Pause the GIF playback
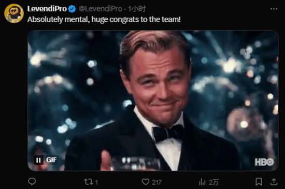The image size is (285, 189). 38,160
